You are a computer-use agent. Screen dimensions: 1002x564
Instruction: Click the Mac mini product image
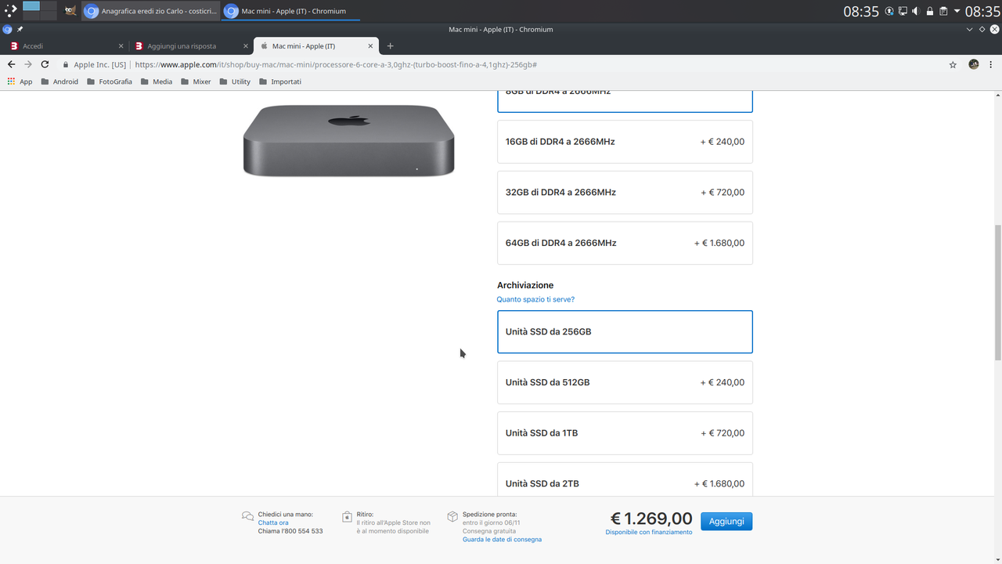348,140
